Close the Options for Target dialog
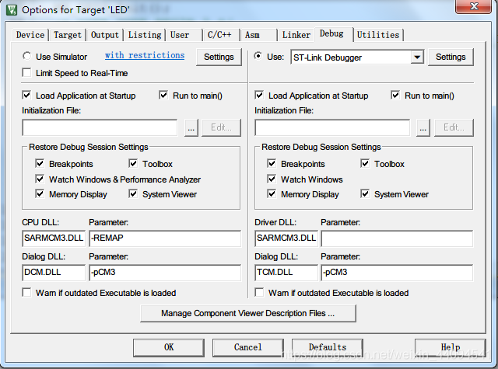This screenshot has height=369, width=498. click(473, 6)
